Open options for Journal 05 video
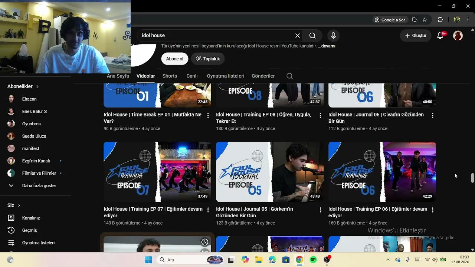The image size is (475, 267). 320,210
